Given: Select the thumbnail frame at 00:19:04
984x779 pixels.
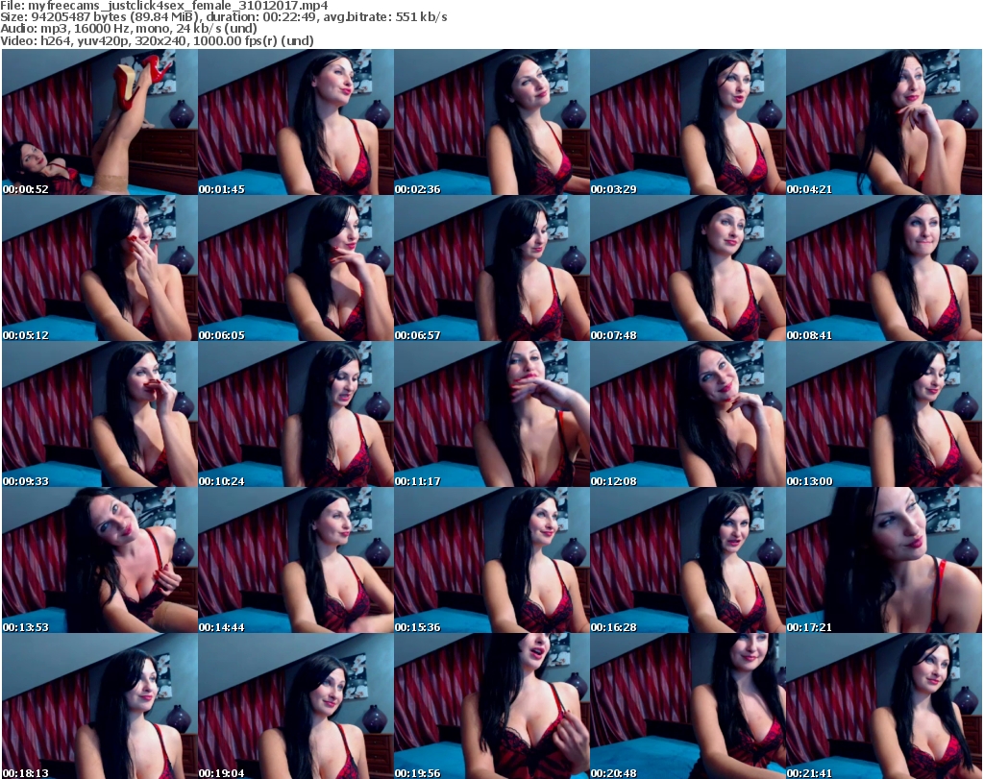Looking at the screenshot, I should coord(296,706).
